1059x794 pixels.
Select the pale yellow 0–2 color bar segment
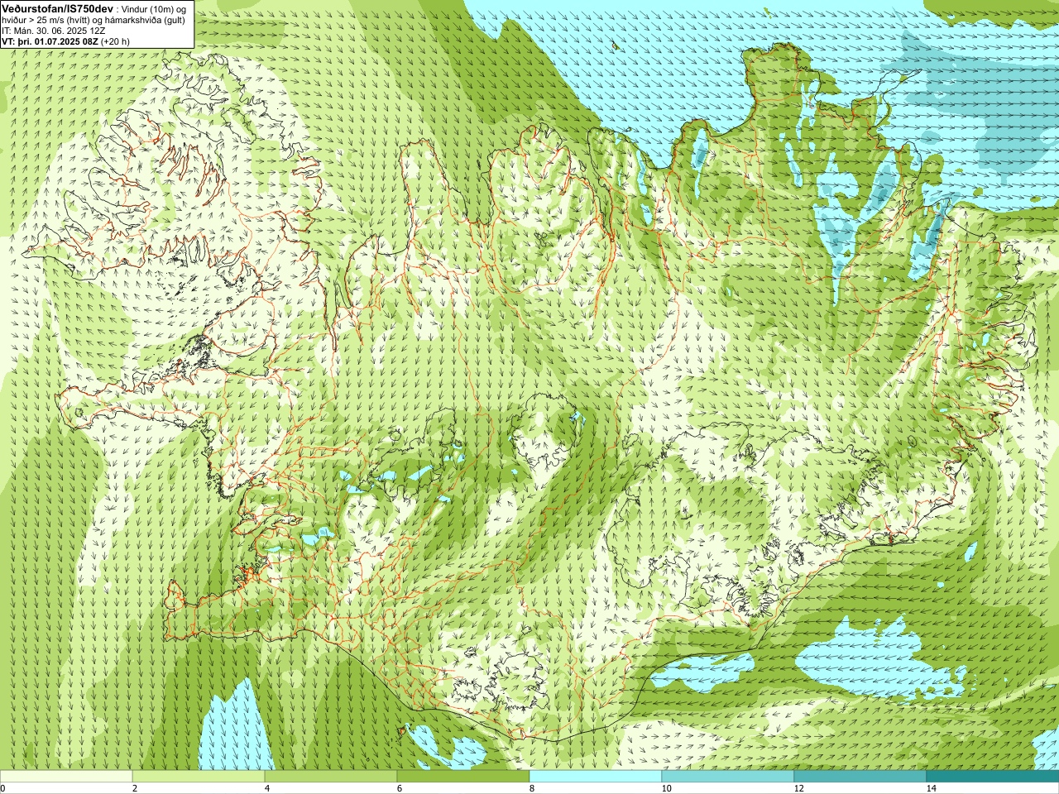tap(66, 777)
